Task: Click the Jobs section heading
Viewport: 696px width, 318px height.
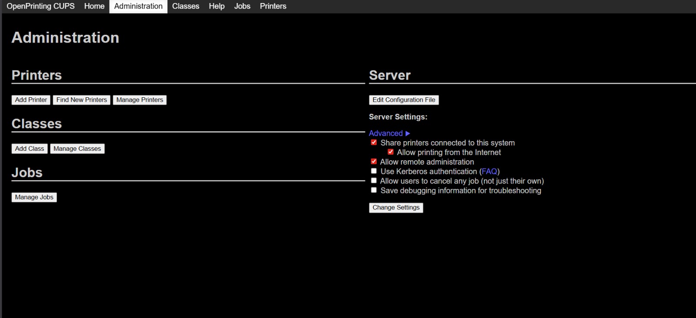Action: (27, 172)
